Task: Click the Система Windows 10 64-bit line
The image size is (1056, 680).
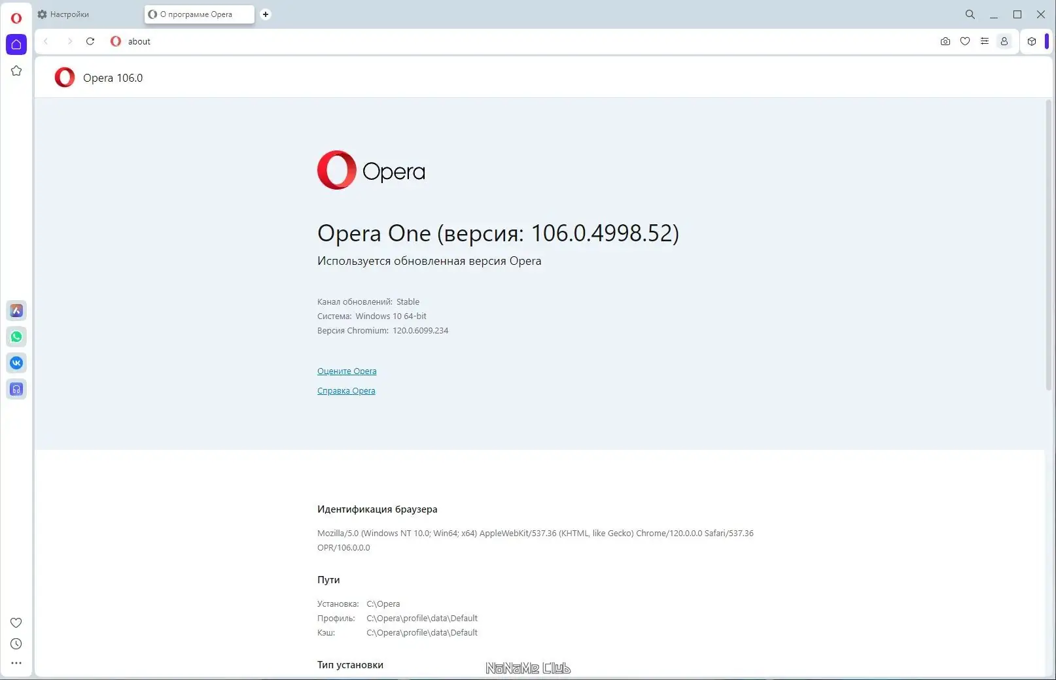Action: (372, 316)
